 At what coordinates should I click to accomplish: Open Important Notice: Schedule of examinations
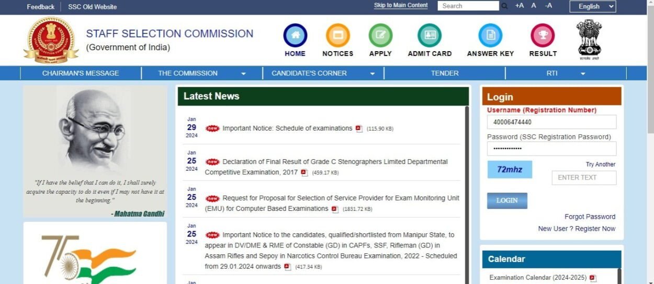tap(287, 128)
